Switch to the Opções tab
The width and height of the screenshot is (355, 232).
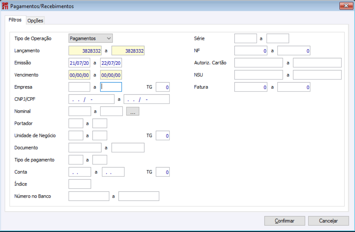click(x=35, y=20)
